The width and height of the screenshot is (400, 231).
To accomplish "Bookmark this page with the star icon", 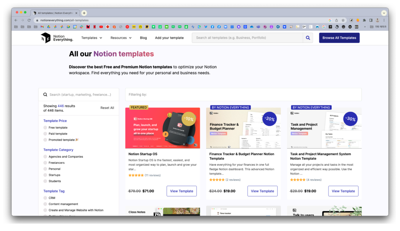I will (343, 20).
